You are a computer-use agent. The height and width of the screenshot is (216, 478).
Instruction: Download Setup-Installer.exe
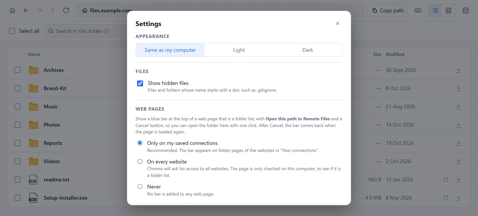pyautogui.click(x=459, y=198)
